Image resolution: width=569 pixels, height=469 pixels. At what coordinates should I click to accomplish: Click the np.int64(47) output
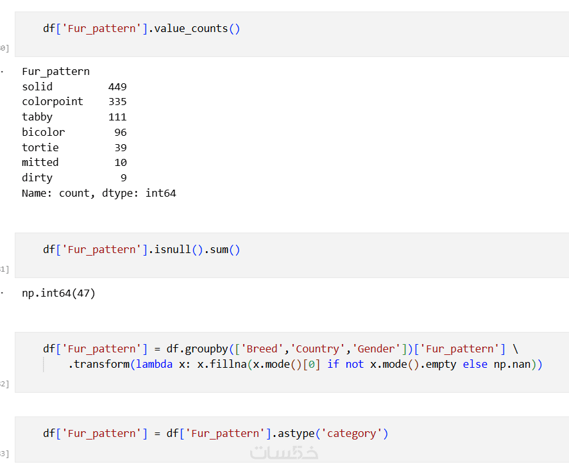point(58,293)
